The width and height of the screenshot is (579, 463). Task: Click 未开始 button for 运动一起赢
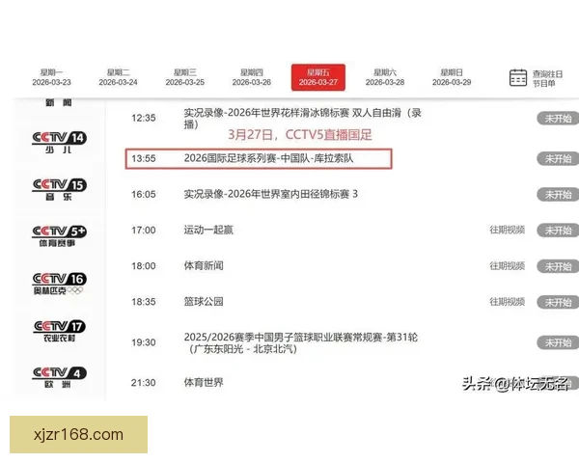[x=558, y=231]
